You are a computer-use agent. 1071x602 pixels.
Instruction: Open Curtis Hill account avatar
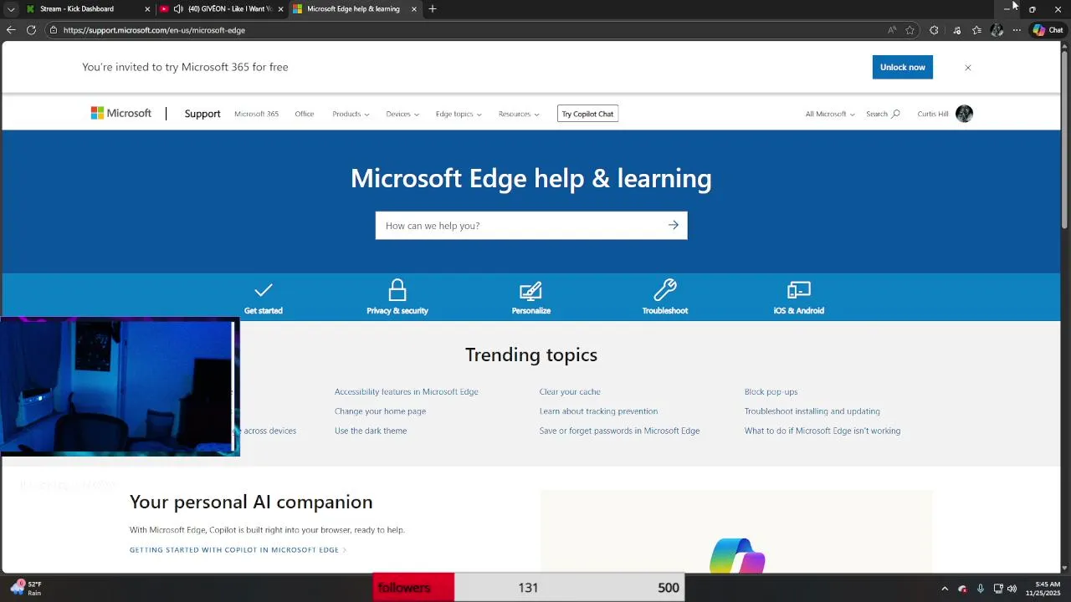point(964,114)
